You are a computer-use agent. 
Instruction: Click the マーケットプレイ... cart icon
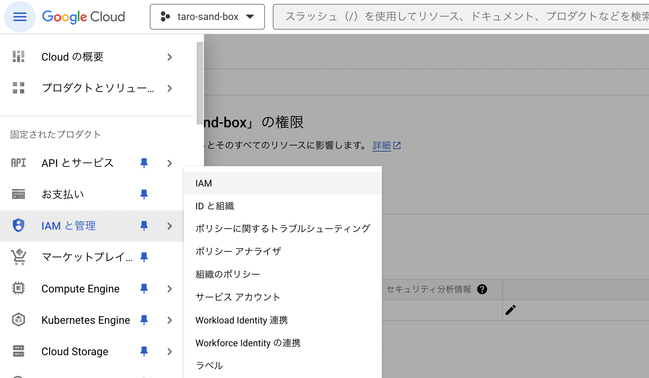point(19,257)
